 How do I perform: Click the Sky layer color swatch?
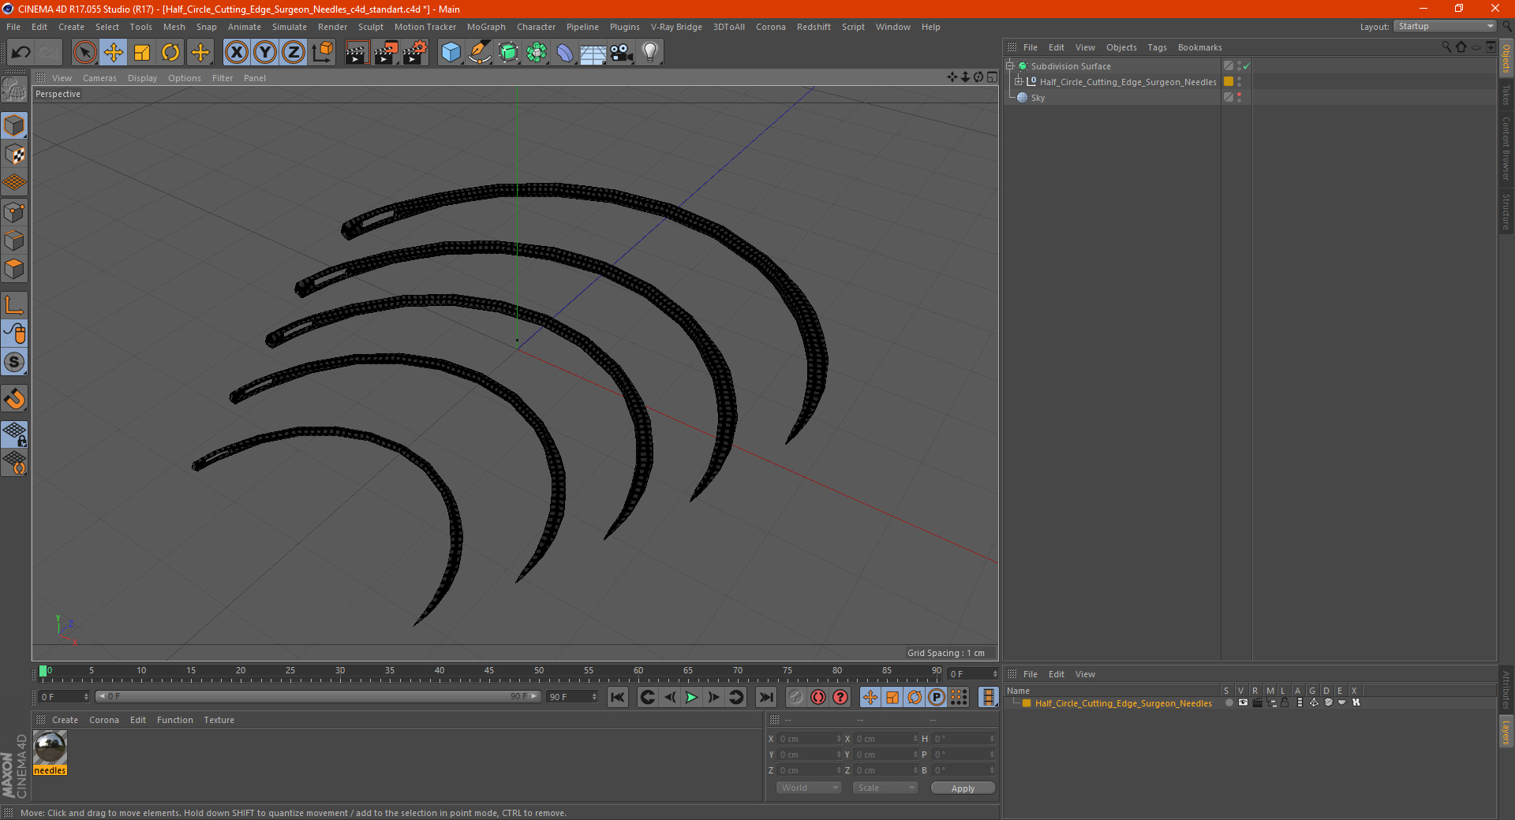pyautogui.click(x=1229, y=98)
